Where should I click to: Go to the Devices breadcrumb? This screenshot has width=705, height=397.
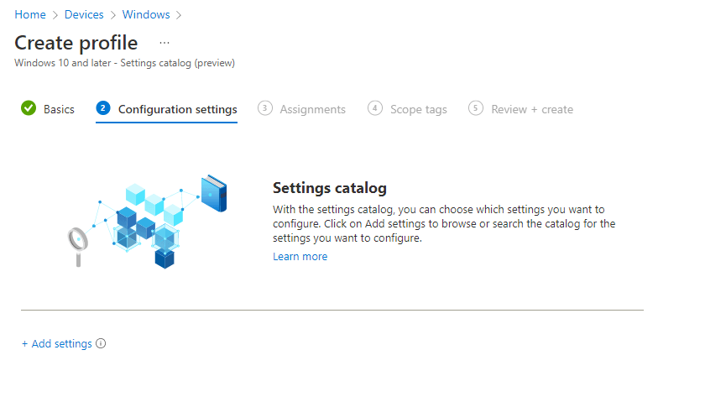[84, 15]
